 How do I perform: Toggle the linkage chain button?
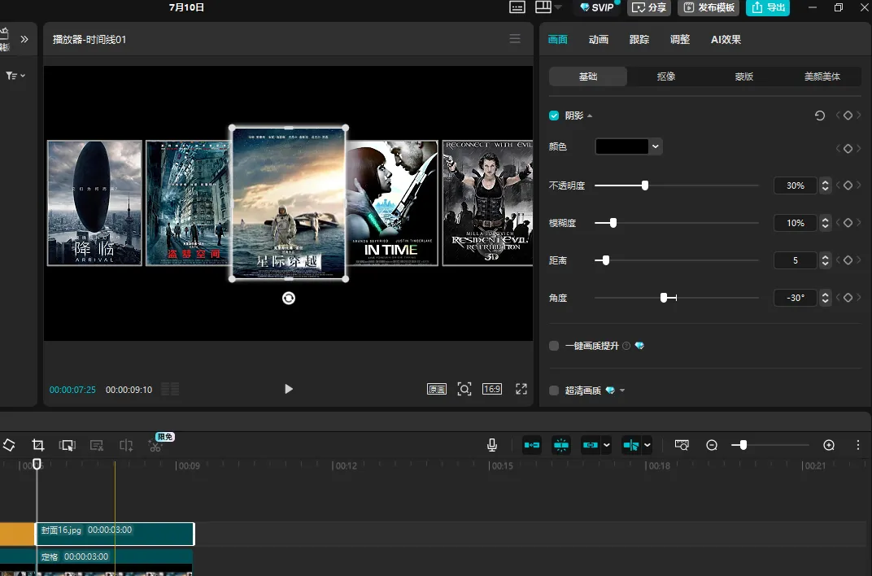click(590, 445)
